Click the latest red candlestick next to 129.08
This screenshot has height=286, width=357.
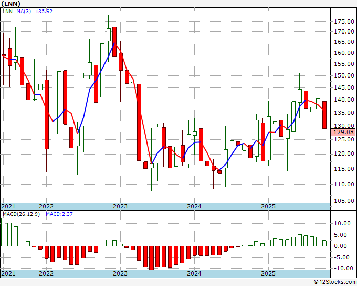click(324, 115)
